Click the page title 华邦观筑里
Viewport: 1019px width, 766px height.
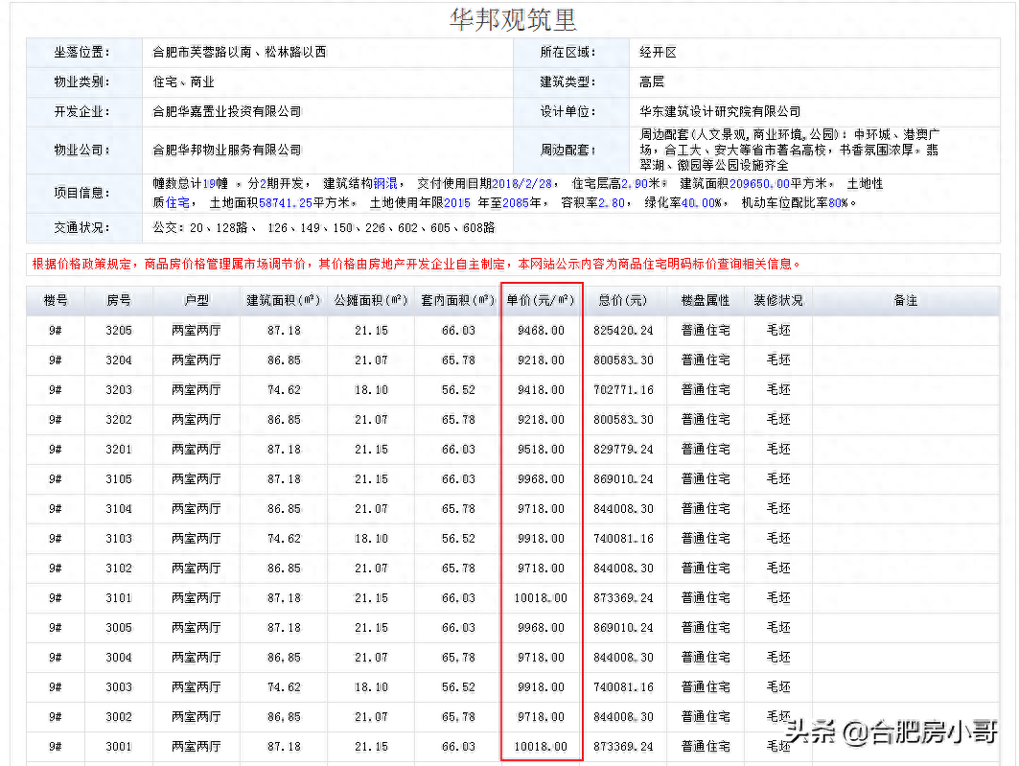513,20
